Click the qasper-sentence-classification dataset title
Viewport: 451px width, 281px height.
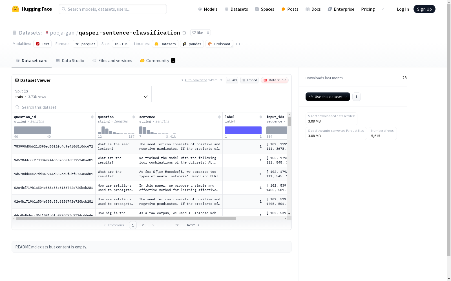point(129,33)
